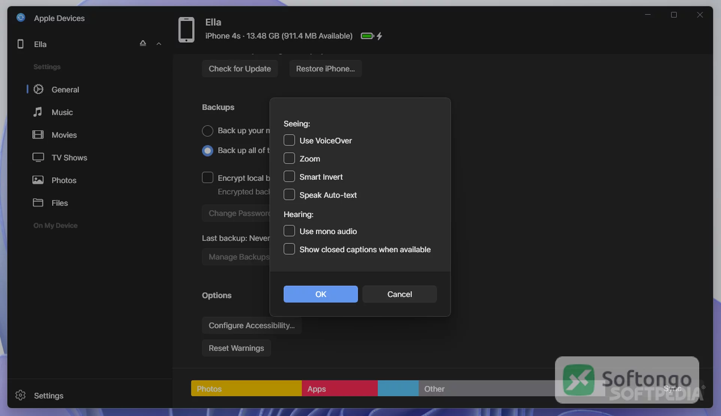Click the Photos picture icon in sidebar
The height and width of the screenshot is (416, 721).
[38, 180]
